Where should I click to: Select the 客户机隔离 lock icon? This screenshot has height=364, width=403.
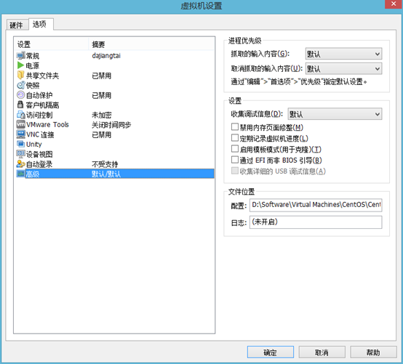[x=20, y=105]
